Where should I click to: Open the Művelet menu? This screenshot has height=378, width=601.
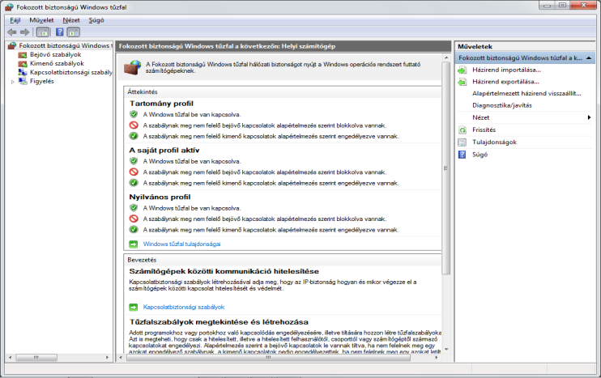pyautogui.click(x=41, y=20)
